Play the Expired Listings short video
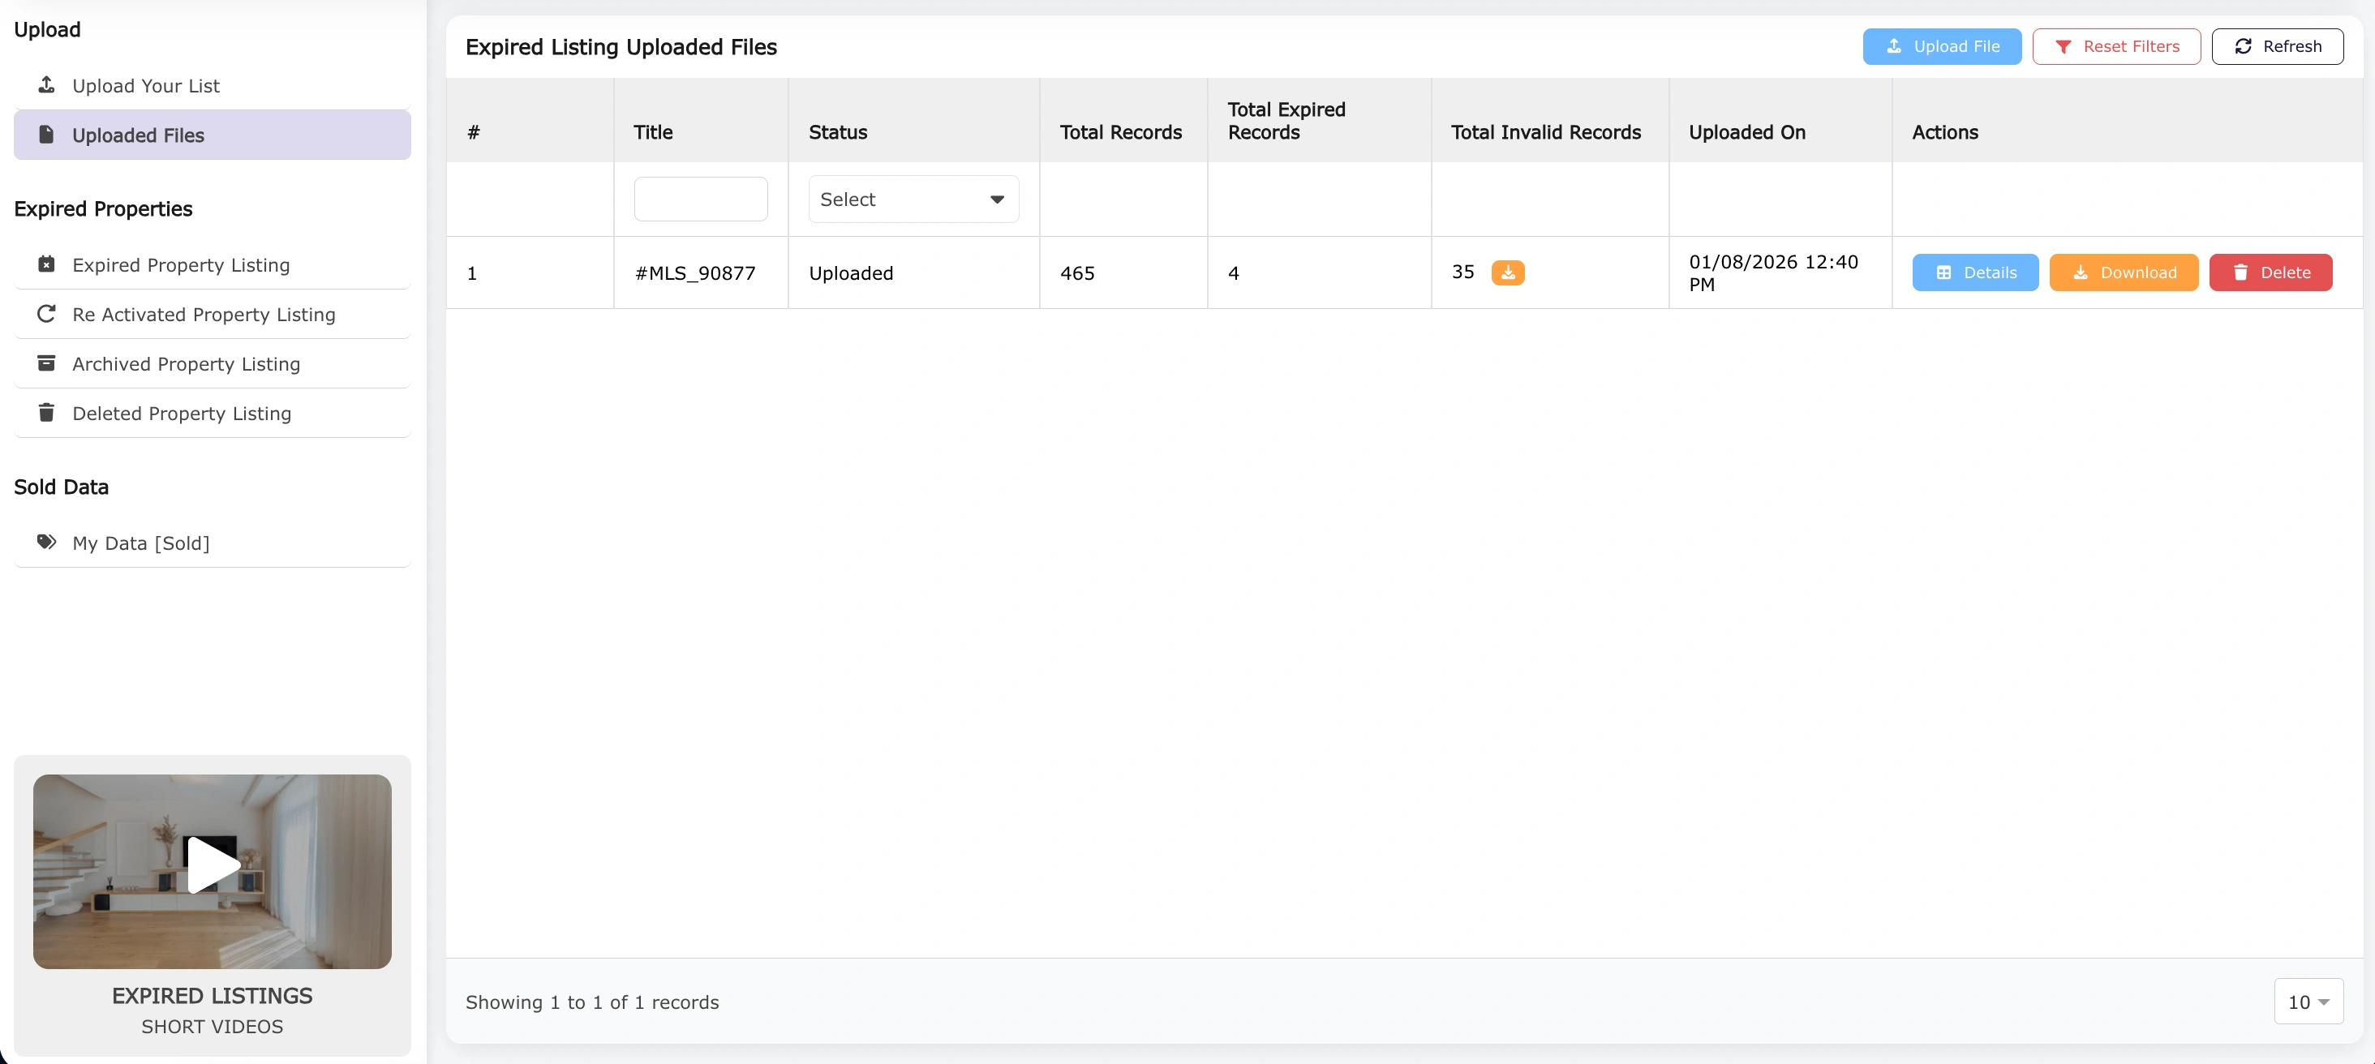Image resolution: width=2375 pixels, height=1064 pixels. tap(212, 867)
